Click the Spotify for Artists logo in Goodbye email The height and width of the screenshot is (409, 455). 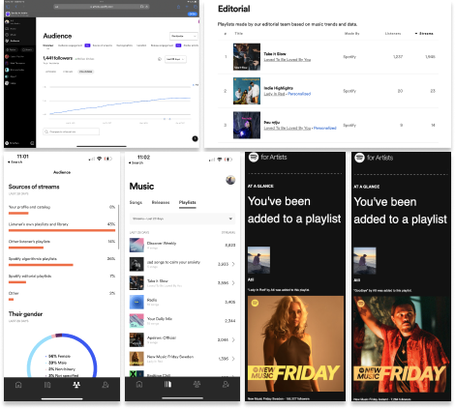[x=374, y=158]
